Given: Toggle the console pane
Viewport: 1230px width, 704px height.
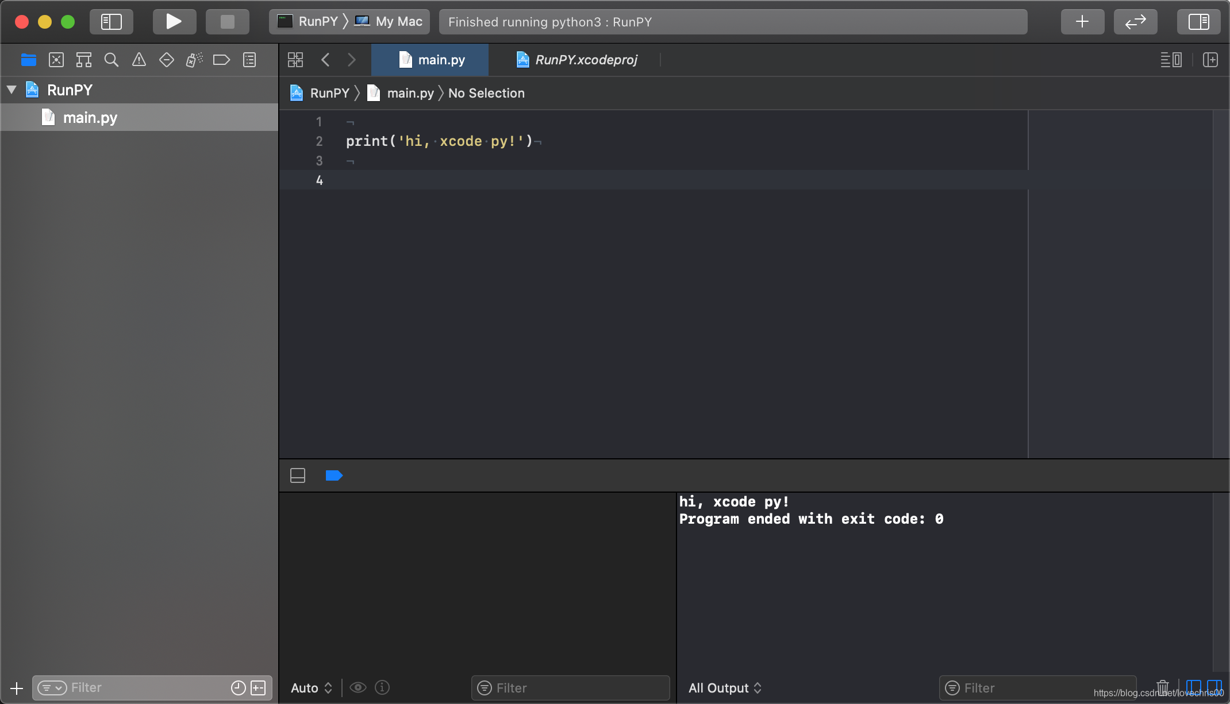Looking at the screenshot, I should 1214,686.
